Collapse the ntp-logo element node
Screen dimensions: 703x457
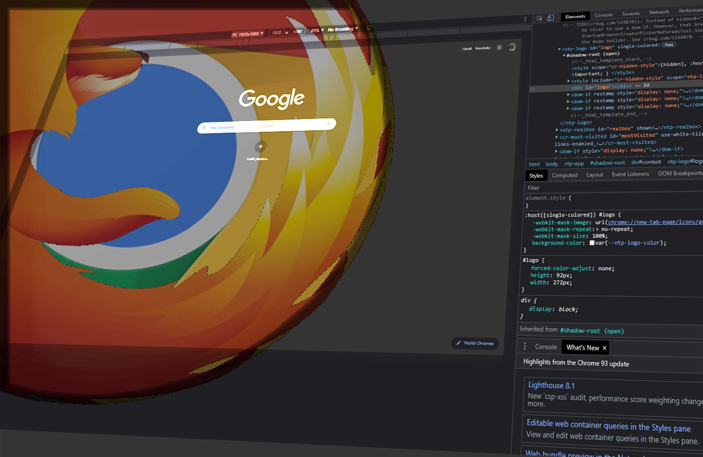(559, 49)
